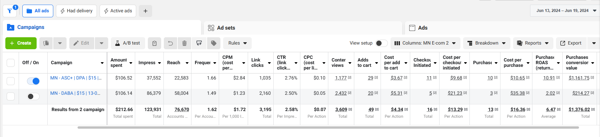Expand the Breakdown dropdown
Screen dimensions: 600x137
tap(486, 43)
